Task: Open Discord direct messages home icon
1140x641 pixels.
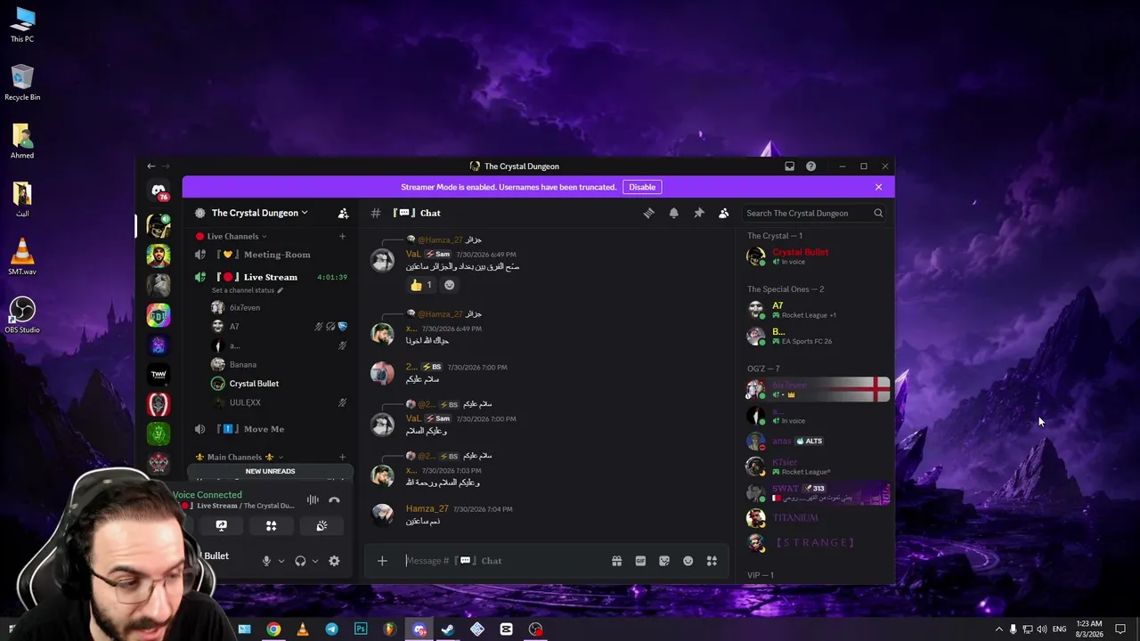Action: [159, 191]
